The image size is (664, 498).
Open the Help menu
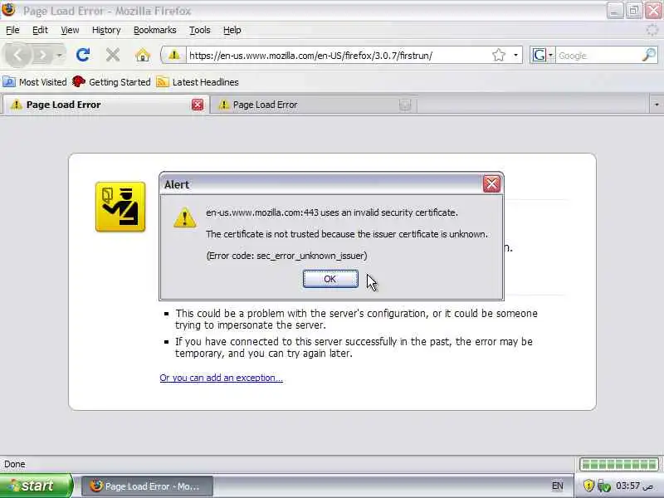[x=232, y=30]
